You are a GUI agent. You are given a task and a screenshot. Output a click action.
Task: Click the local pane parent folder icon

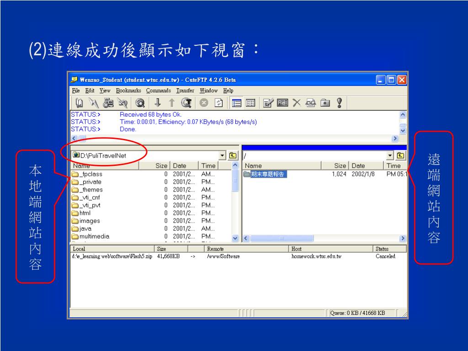click(233, 155)
